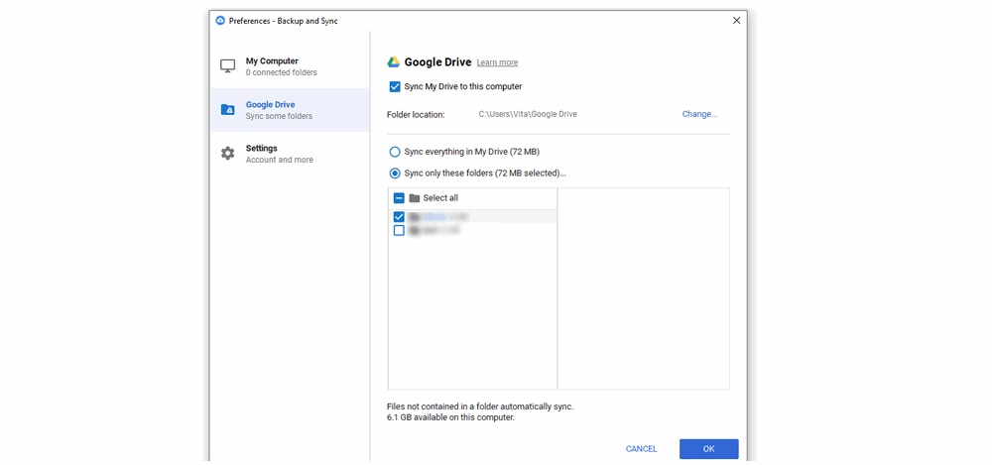Select Sync only these folders option
The image size is (992, 465).
(x=395, y=174)
